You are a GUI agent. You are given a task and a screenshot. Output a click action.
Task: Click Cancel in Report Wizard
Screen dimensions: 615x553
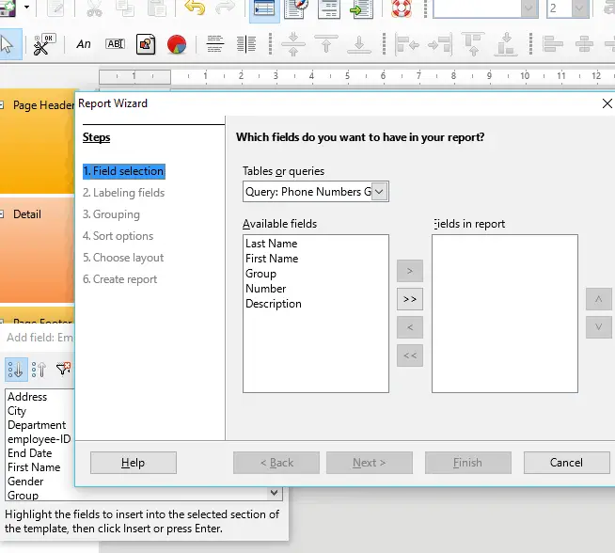point(566,463)
